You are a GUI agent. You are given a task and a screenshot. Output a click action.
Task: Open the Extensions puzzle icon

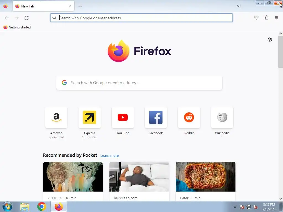266,18
